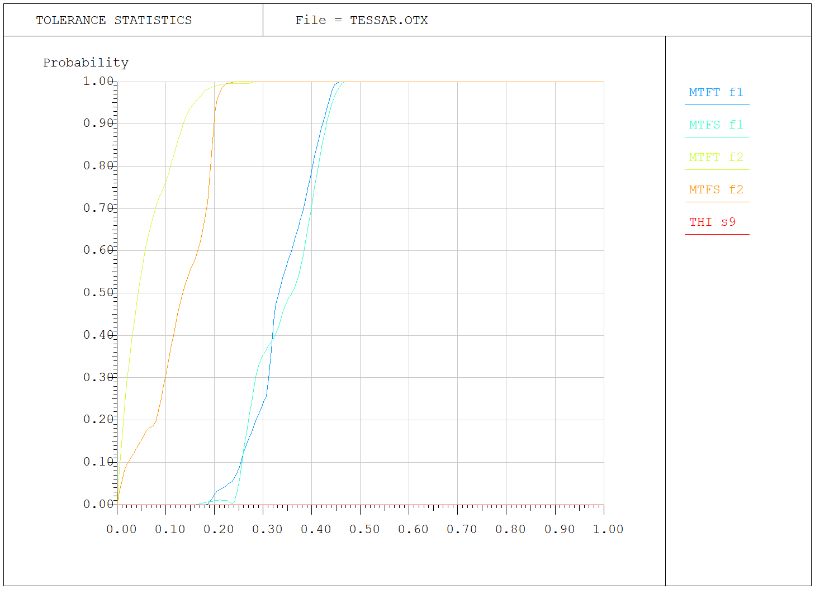Click the Probability axis title

click(86, 63)
